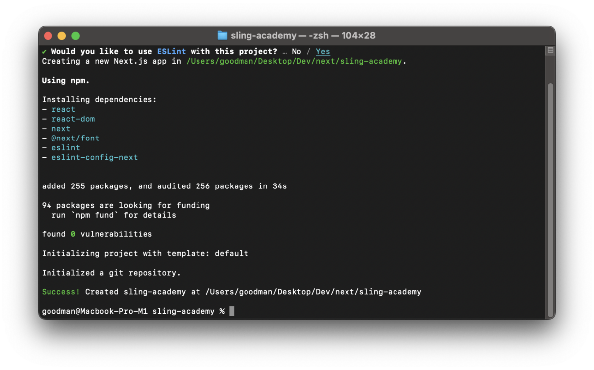Click the terminal cursor block after the prompt
This screenshot has width=594, height=370.
tap(232, 311)
